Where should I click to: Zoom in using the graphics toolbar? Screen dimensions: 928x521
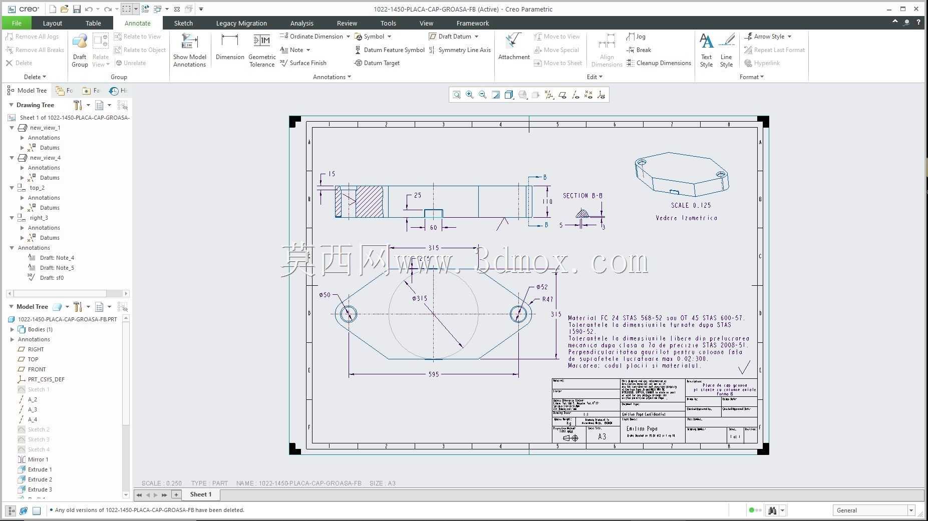470,95
